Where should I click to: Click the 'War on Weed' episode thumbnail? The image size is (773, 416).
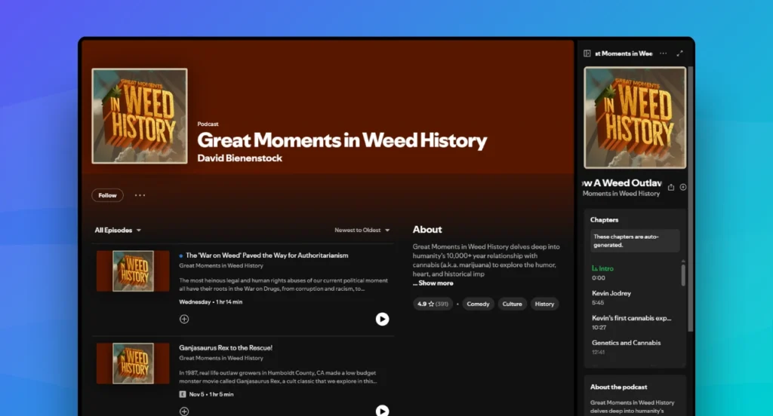tap(133, 271)
